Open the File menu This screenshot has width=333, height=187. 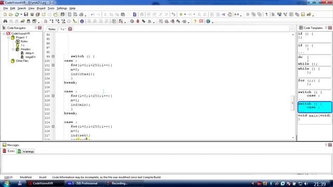(6, 8)
